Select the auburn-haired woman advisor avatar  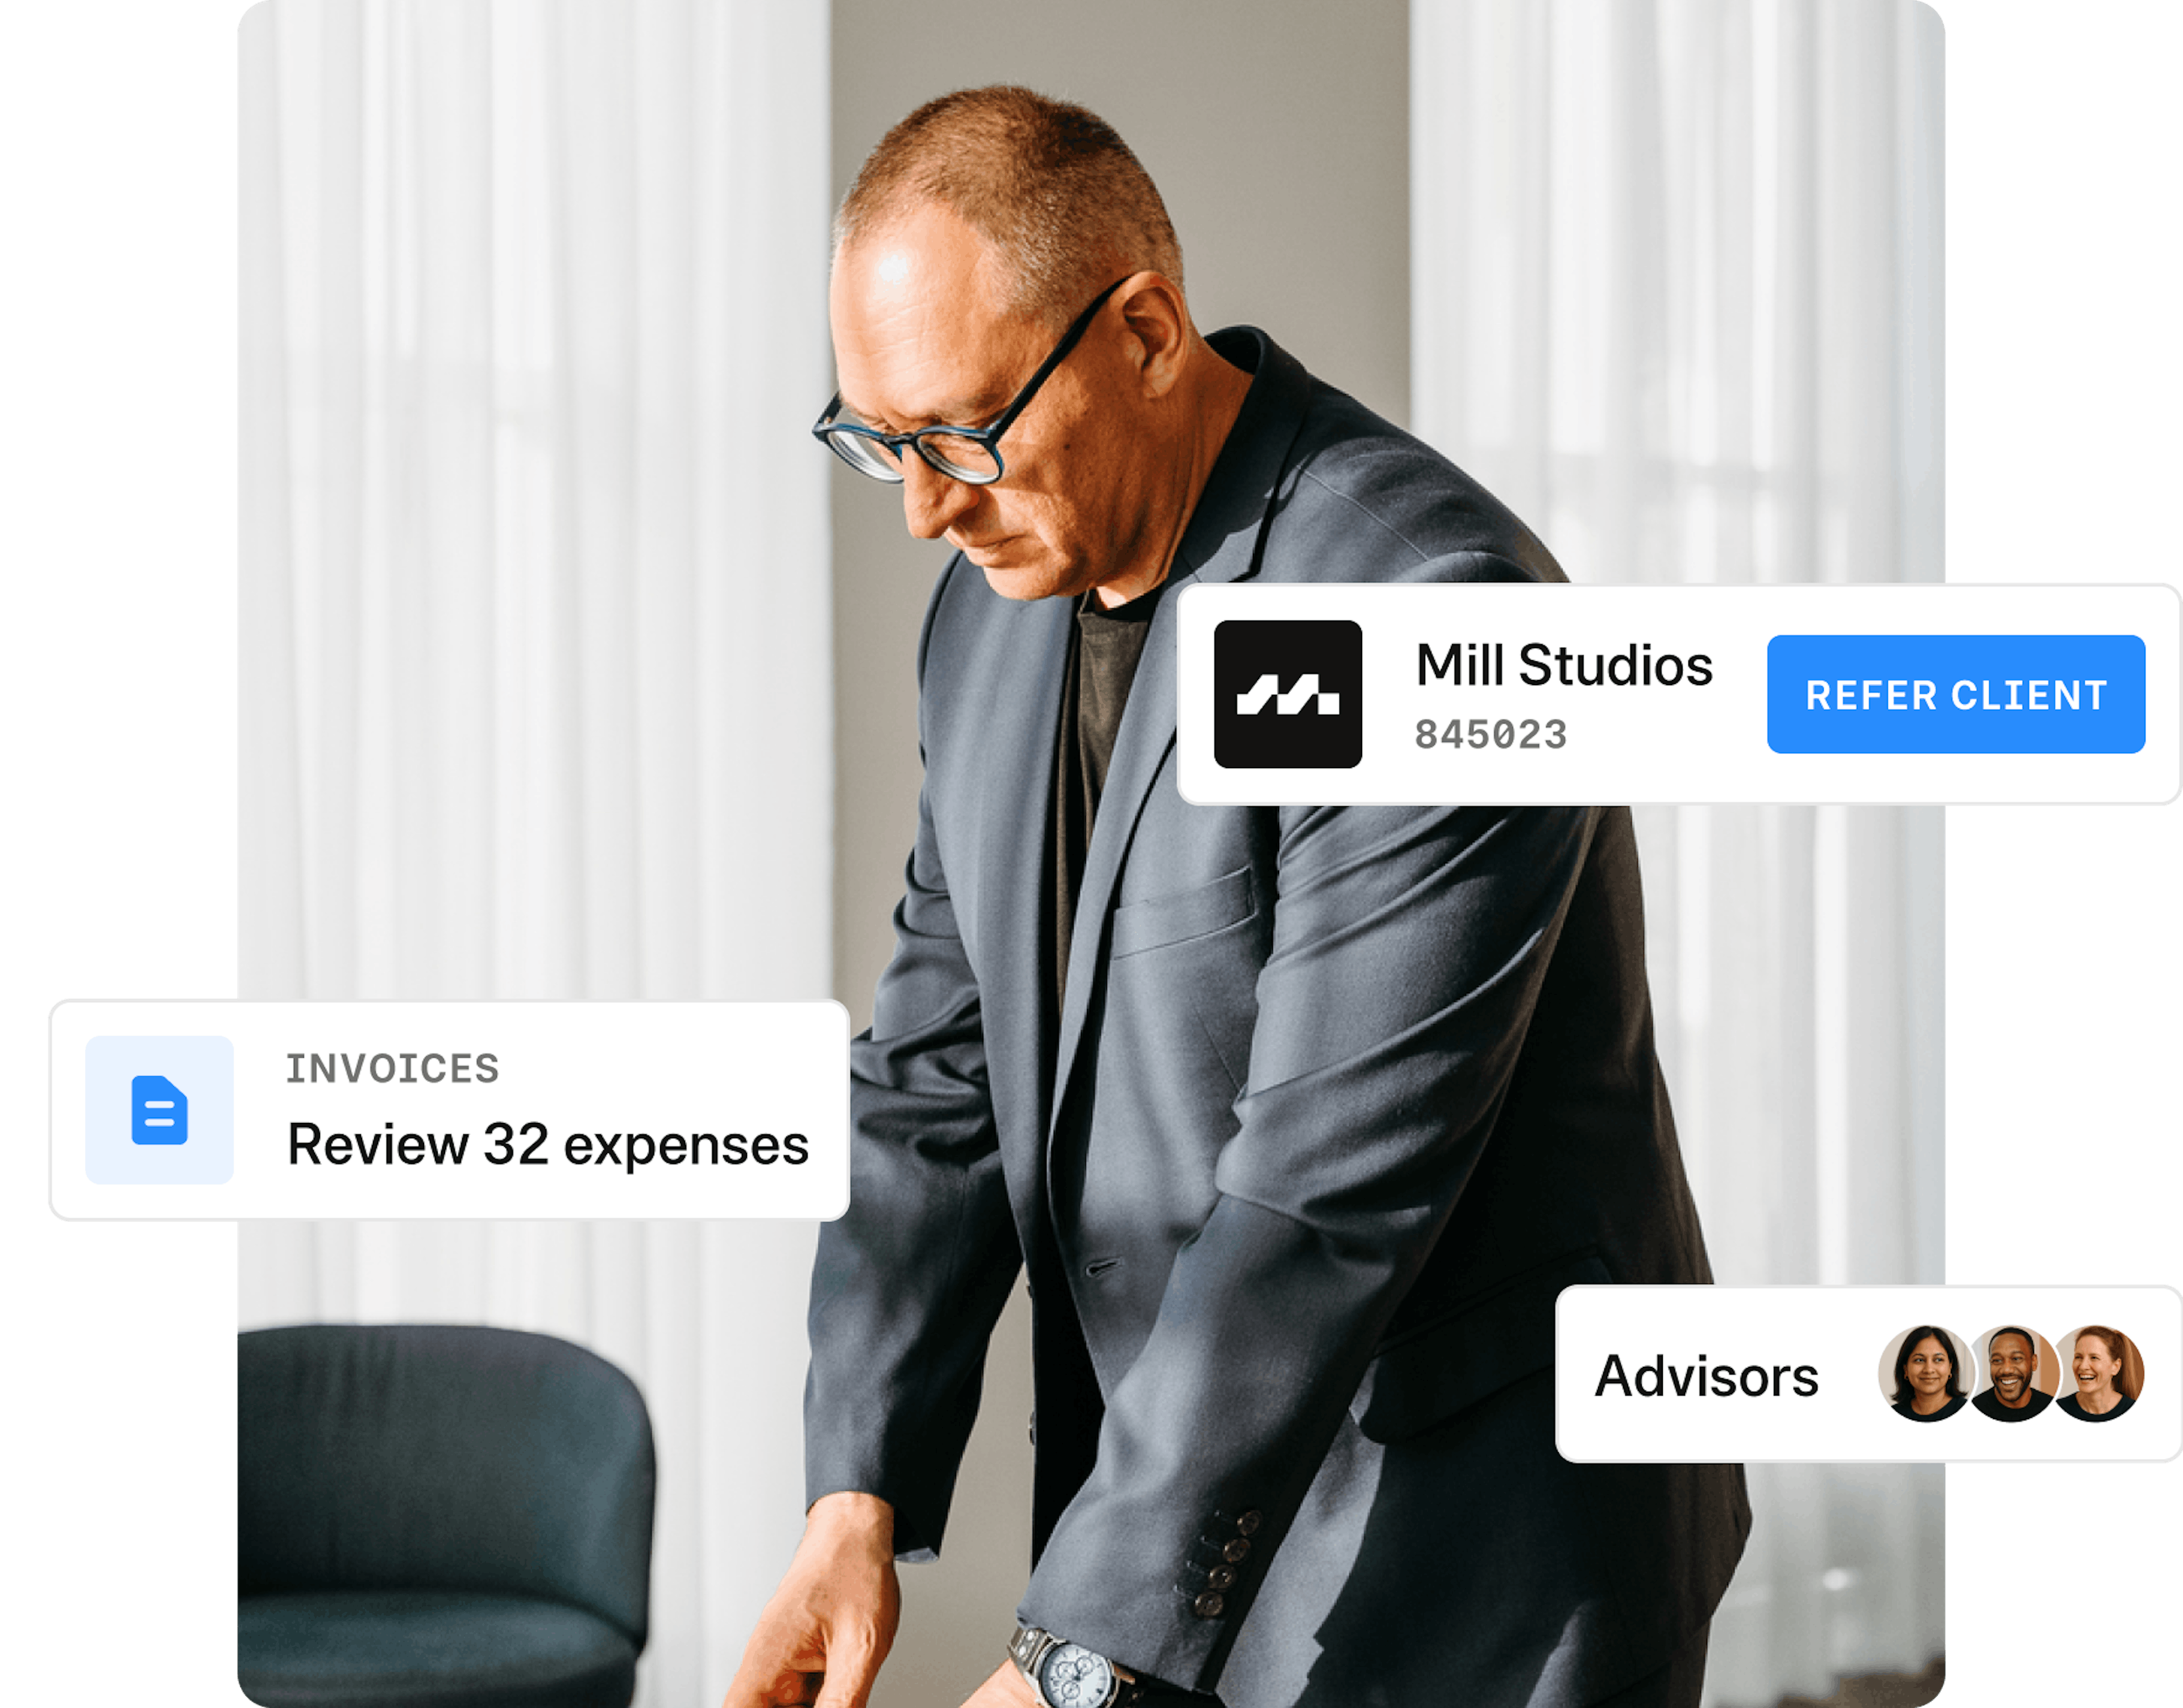2098,1373
